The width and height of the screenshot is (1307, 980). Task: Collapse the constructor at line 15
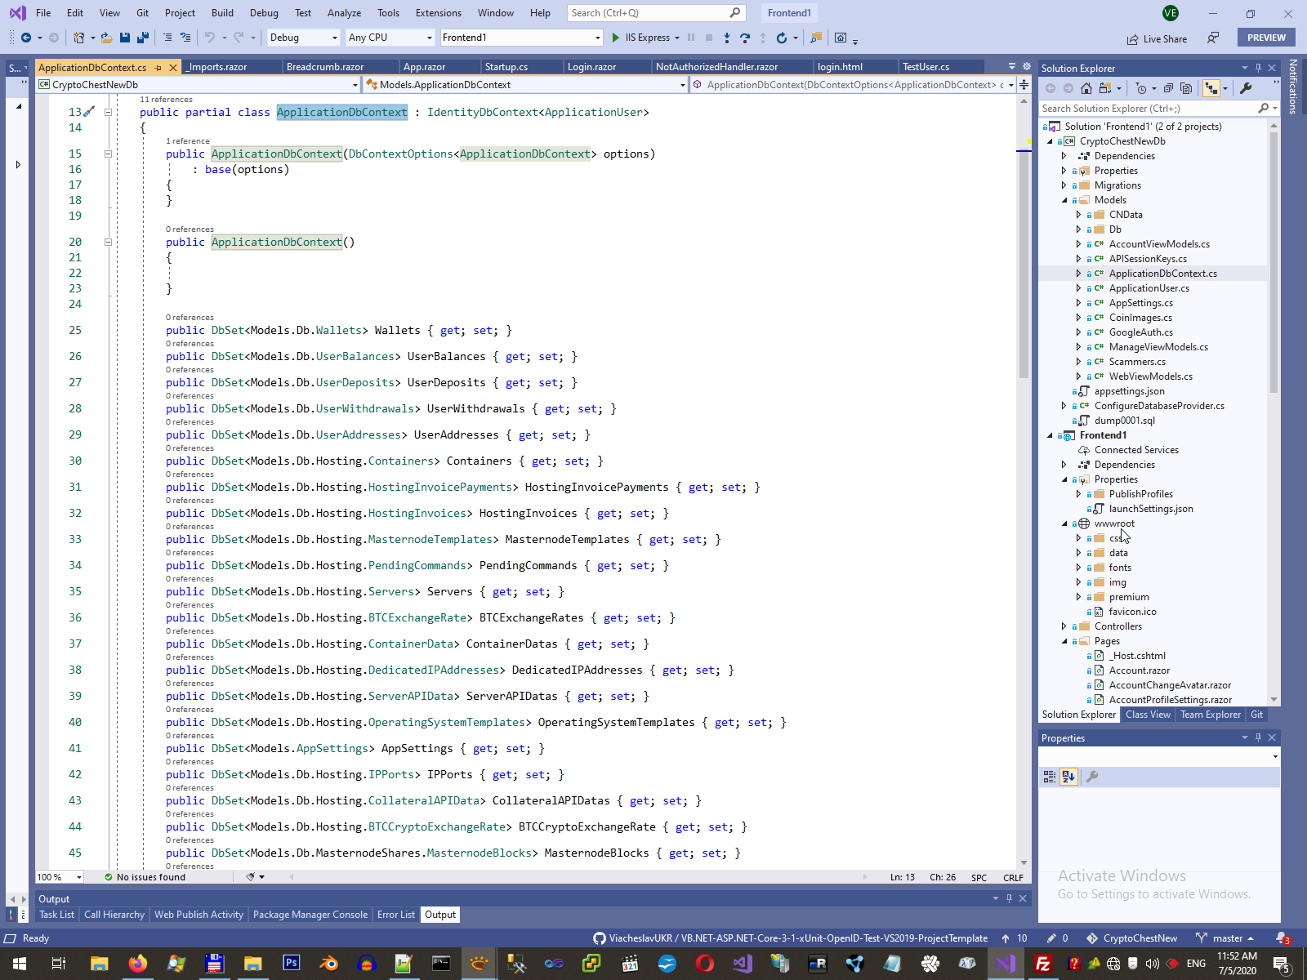coord(108,154)
